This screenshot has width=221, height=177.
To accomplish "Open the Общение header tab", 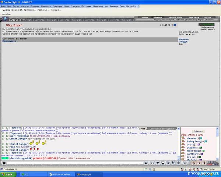I will [157, 17].
